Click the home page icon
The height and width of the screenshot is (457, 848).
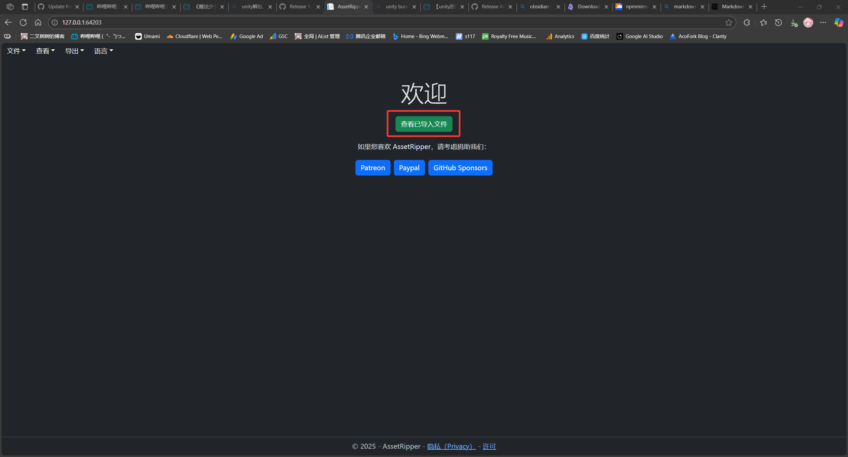(x=38, y=23)
